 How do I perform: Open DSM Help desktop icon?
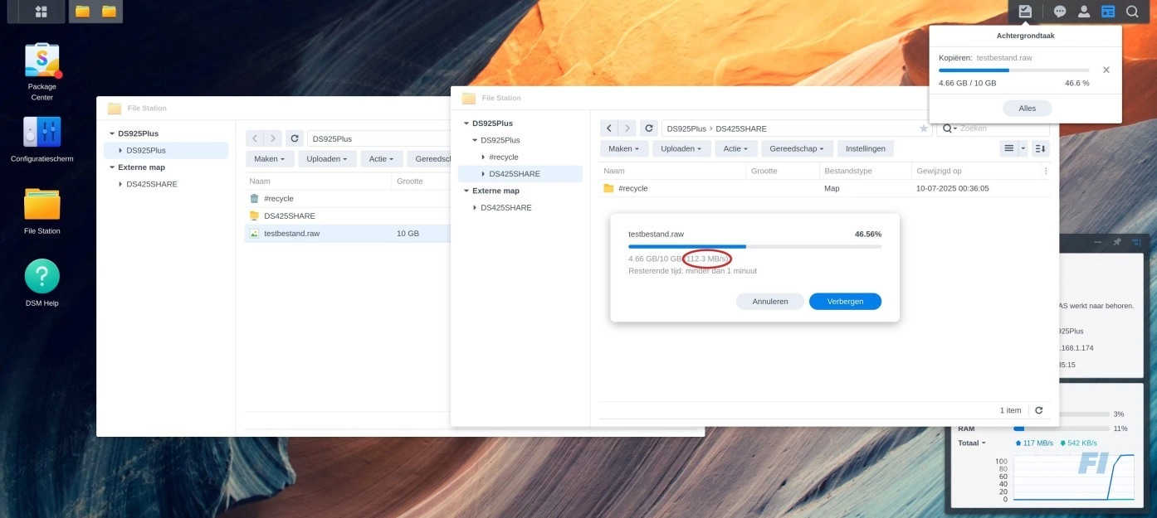point(42,283)
